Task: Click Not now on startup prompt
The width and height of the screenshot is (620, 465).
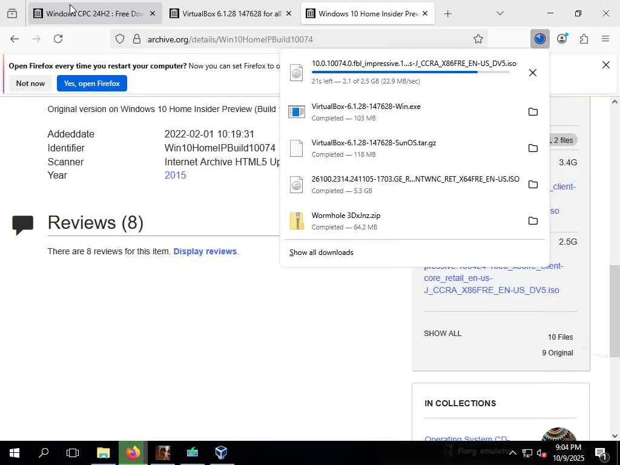Action: click(x=30, y=84)
